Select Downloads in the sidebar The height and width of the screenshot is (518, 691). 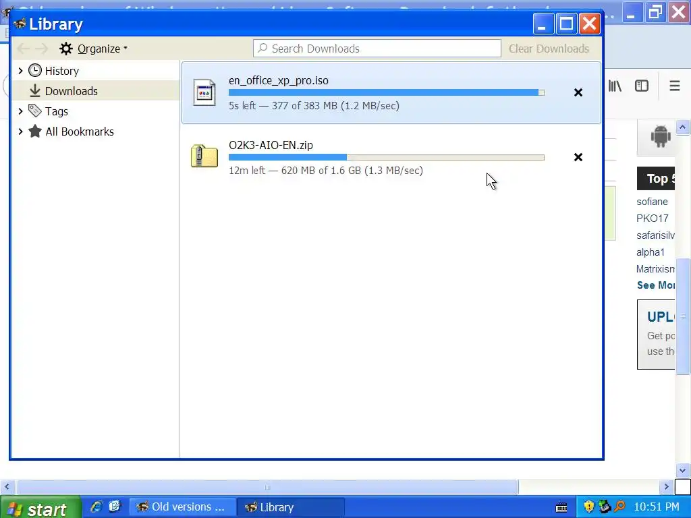(72, 91)
